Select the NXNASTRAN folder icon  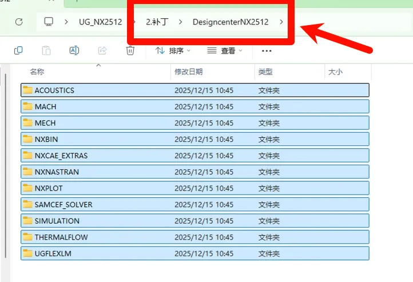27,172
